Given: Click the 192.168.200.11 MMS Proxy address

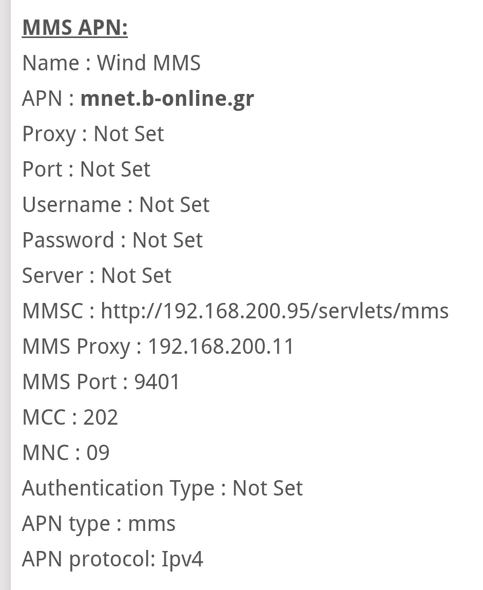Looking at the screenshot, I should (221, 347).
